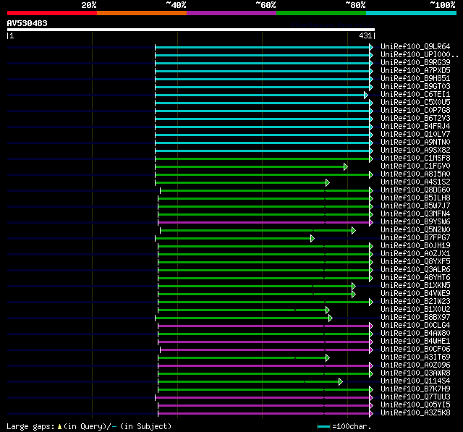The image size is (463, 432).
Task: Select the UniRef100_B5ILH8 entry
Action: tap(415, 198)
